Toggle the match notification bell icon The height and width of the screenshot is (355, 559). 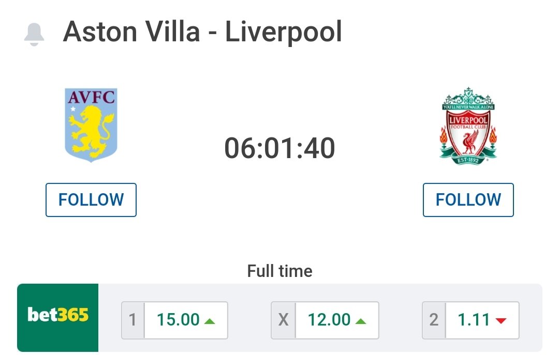(x=34, y=34)
